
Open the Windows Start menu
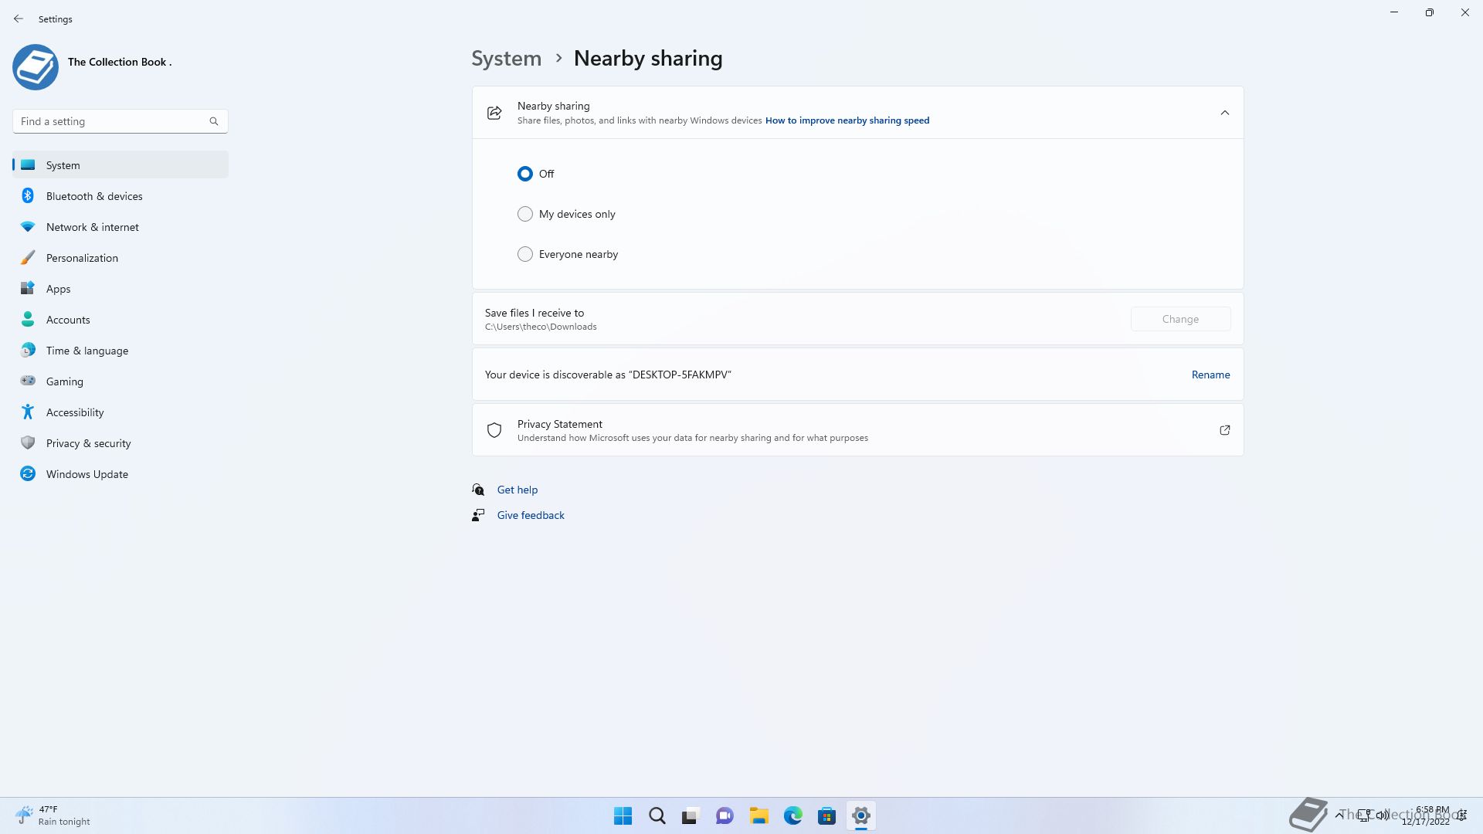pos(623,815)
